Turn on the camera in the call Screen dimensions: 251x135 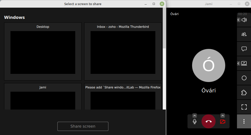pyautogui.click(x=223, y=121)
